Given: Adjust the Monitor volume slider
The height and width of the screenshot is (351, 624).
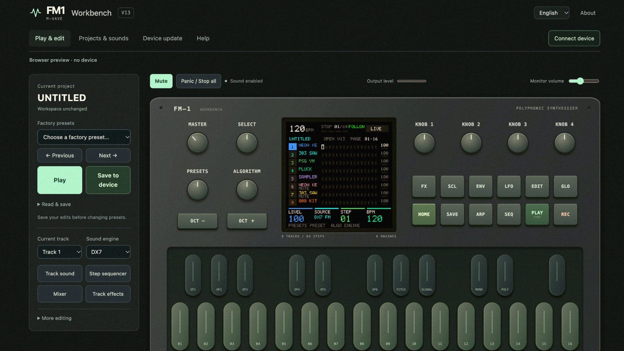Looking at the screenshot, I should coord(584,81).
